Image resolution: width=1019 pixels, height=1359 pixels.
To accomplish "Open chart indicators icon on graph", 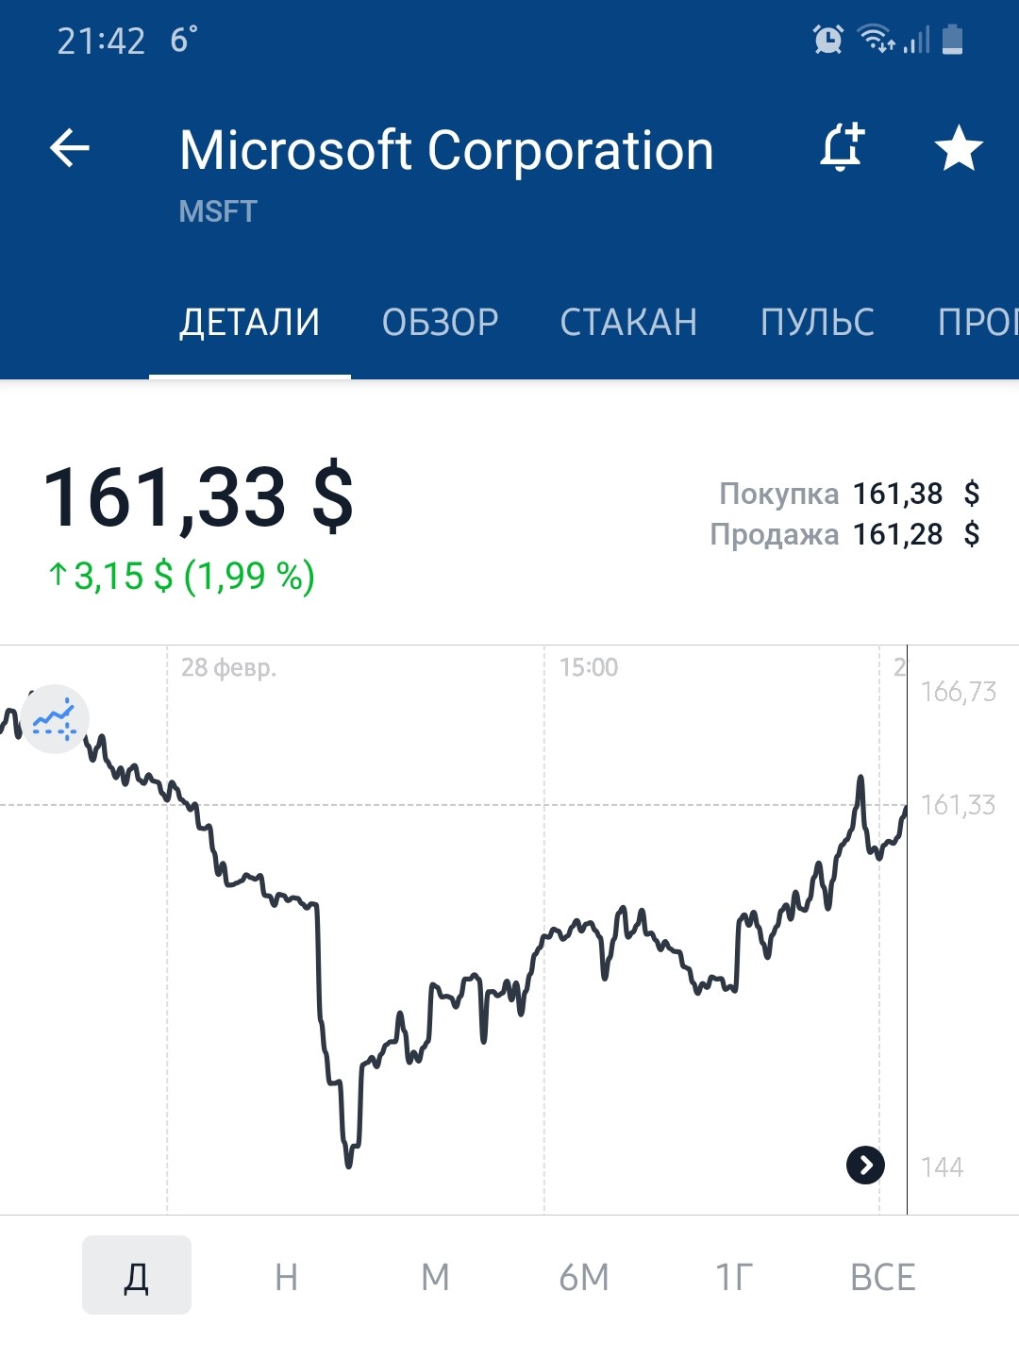I will [x=55, y=719].
